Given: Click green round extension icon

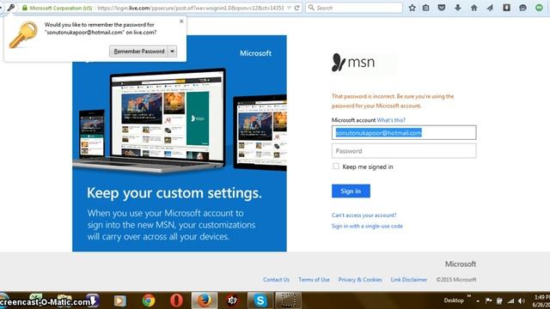Looking at the screenshot, I should 539,8.
